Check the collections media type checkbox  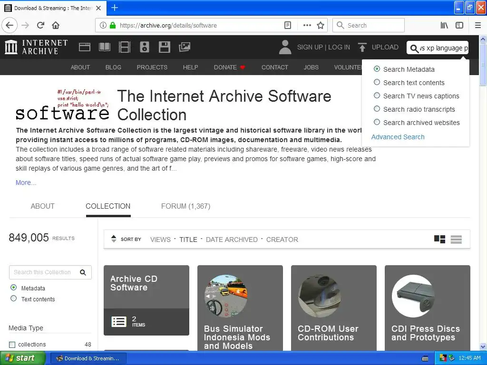click(x=12, y=345)
